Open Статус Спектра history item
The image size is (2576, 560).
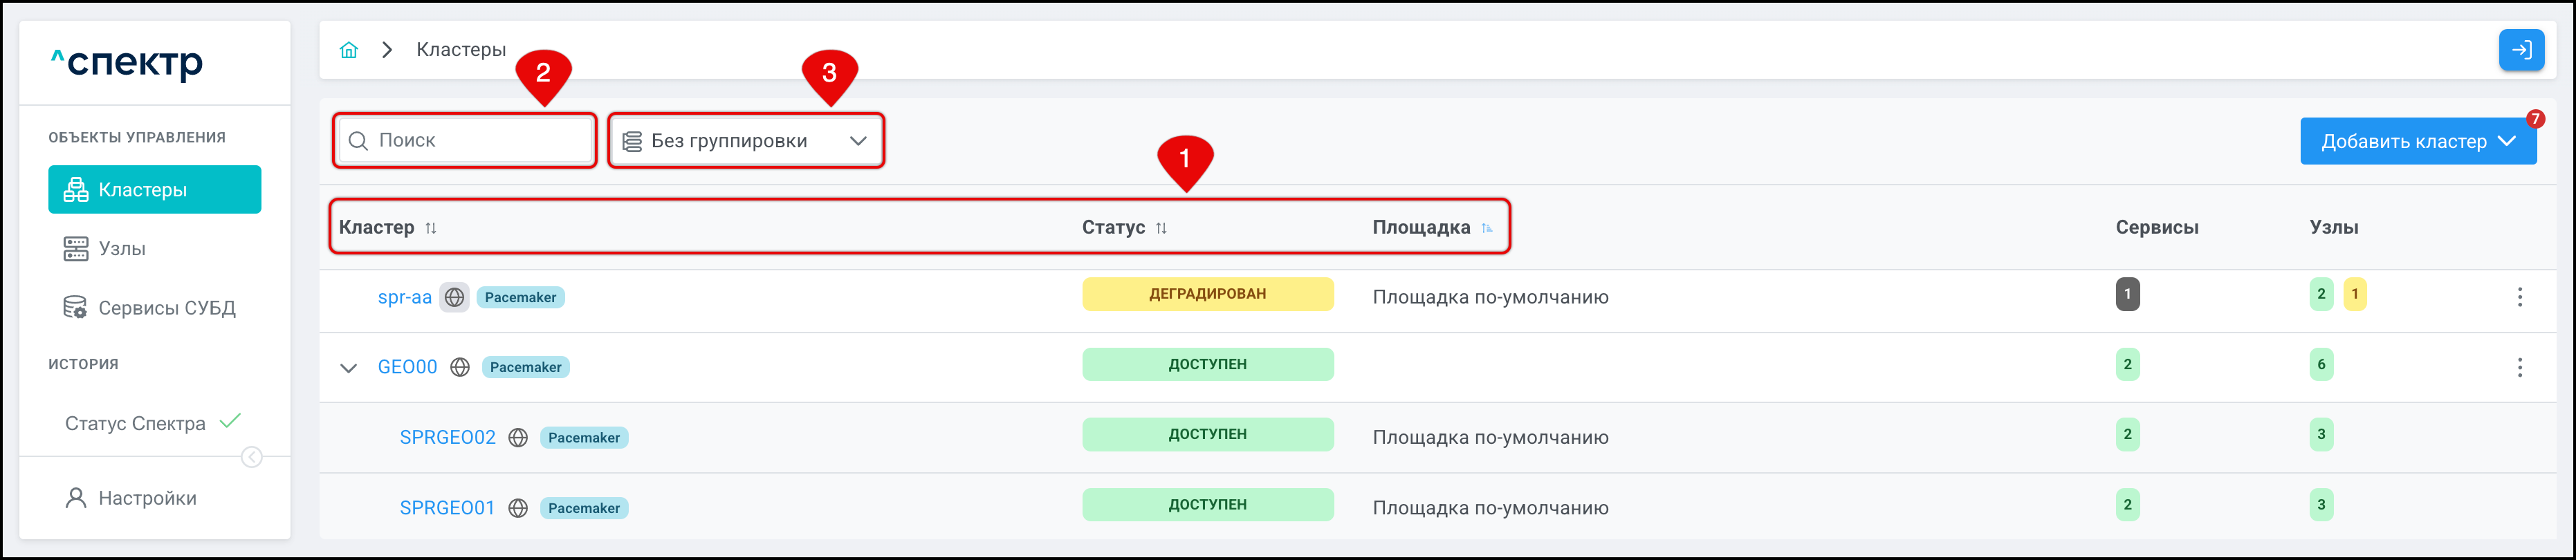(x=135, y=423)
